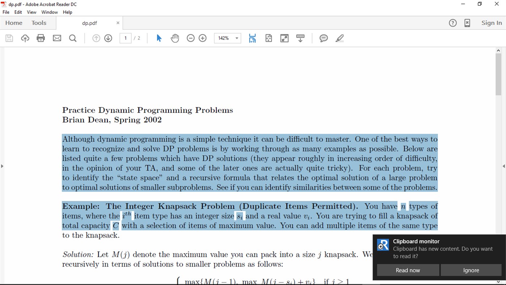506x285 pixels.
Task: Open the Find text search tool
Action: (x=73, y=38)
